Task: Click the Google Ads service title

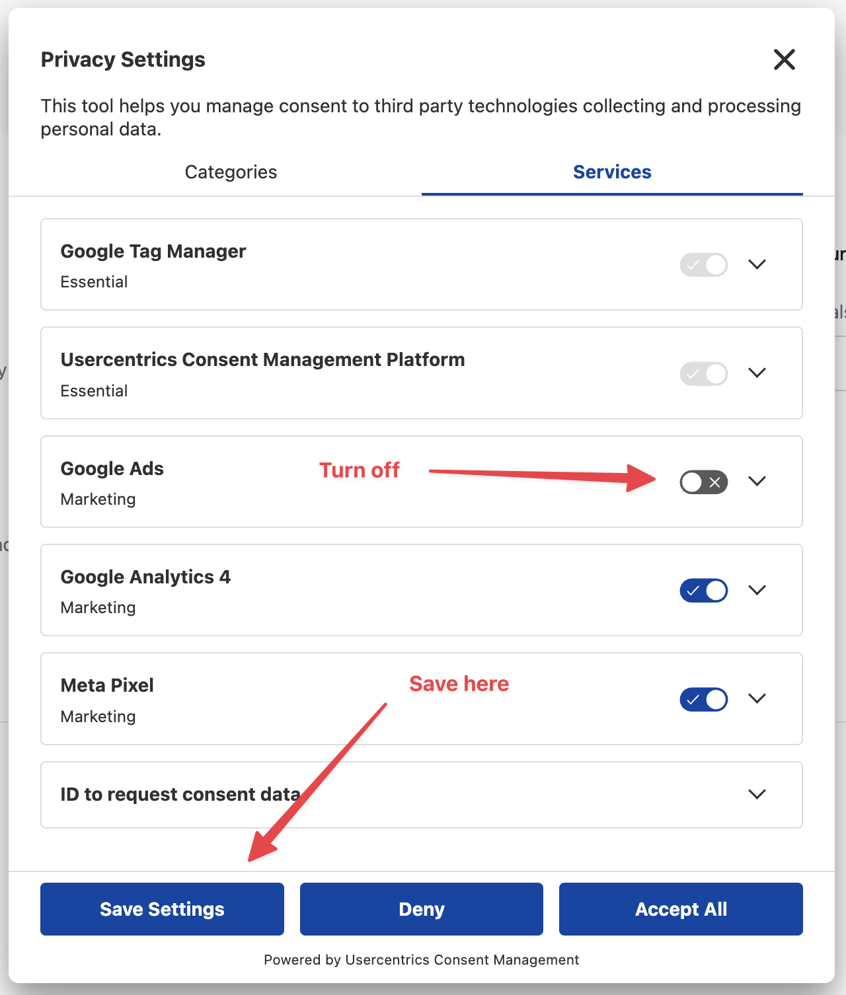Action: pos(112,469)
